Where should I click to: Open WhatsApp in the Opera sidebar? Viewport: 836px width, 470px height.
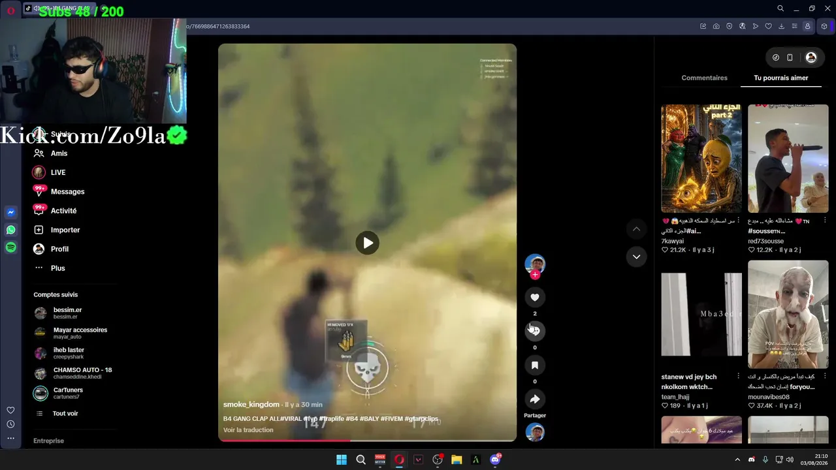click(x=11, y=230)
